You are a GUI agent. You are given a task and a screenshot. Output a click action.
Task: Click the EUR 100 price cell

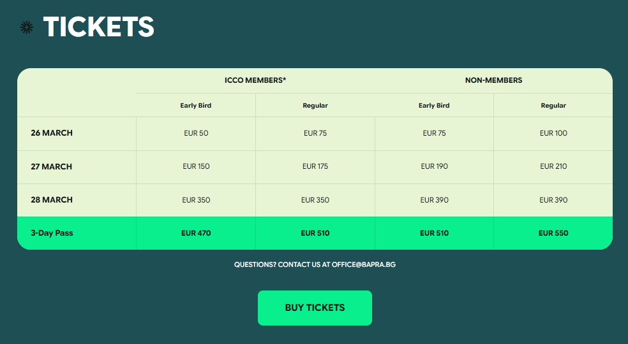[x=553, y=133]
